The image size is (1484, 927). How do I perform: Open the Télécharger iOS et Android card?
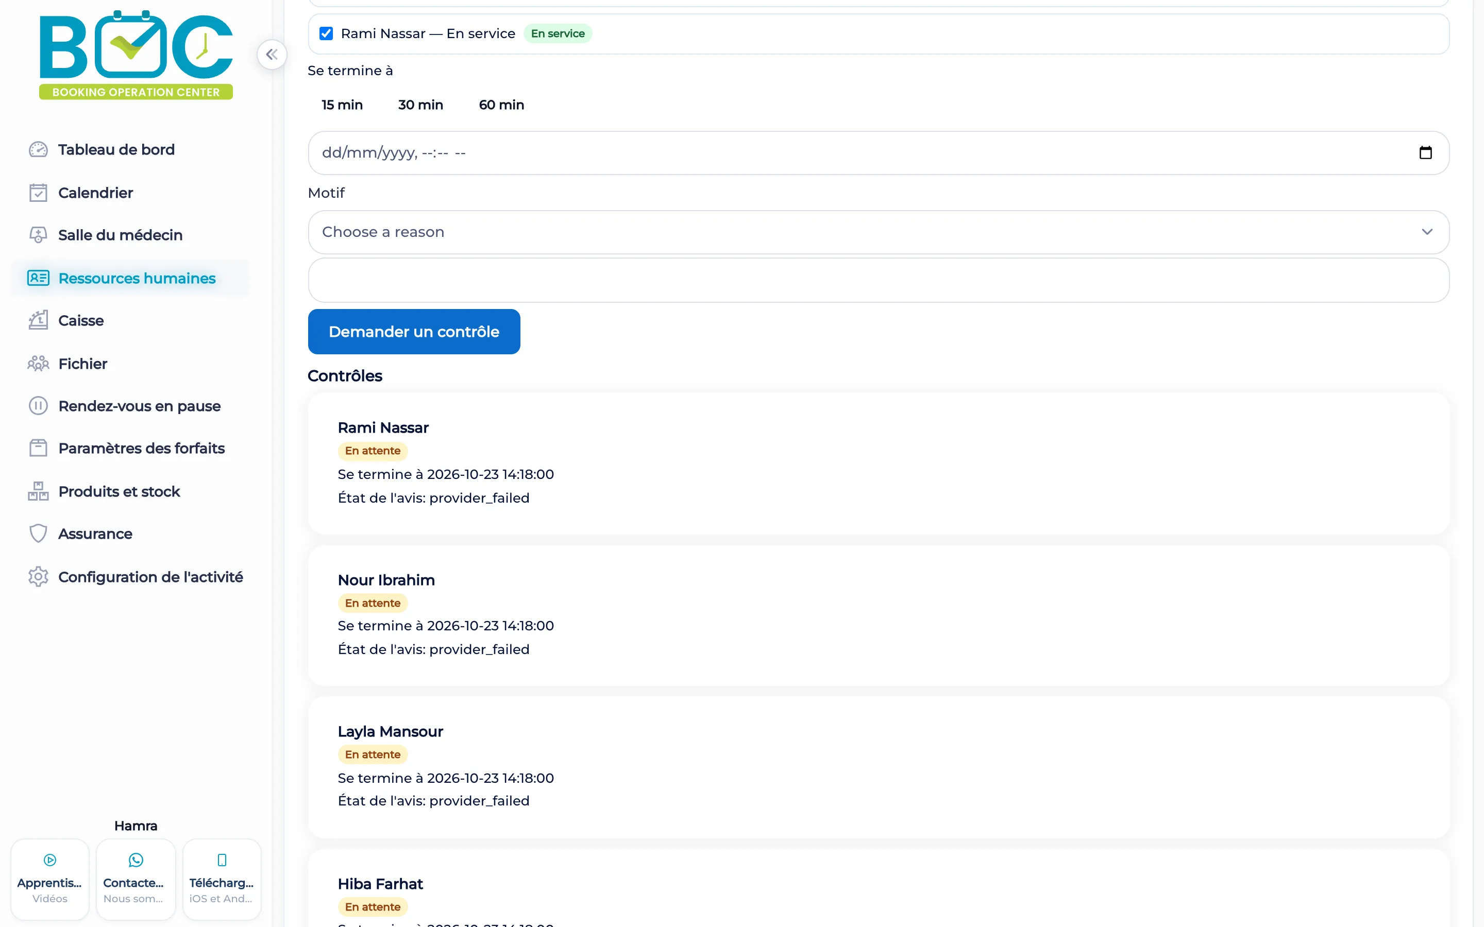pos(222,879)
